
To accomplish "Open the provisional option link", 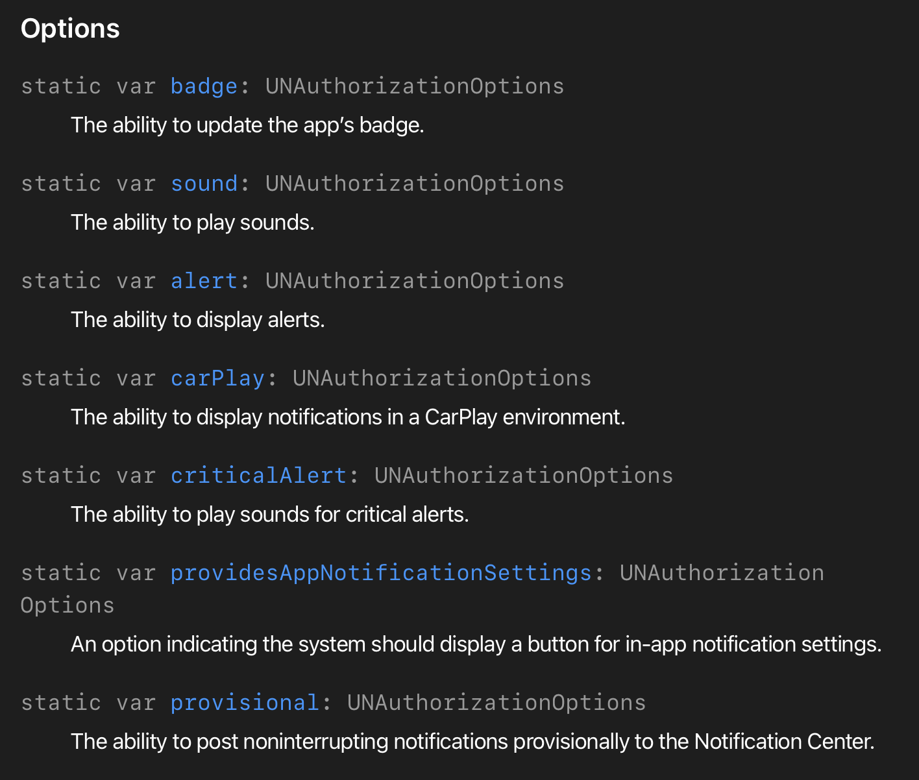I will pos(245,703).
